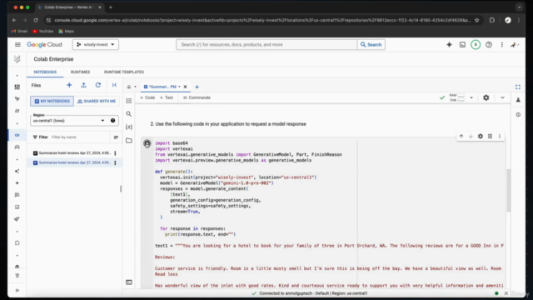
Task: Switch to the Runtime Templates tab
Action: click(124, 72)
